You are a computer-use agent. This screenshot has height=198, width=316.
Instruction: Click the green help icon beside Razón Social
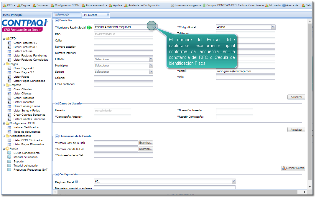coord(89,27)
